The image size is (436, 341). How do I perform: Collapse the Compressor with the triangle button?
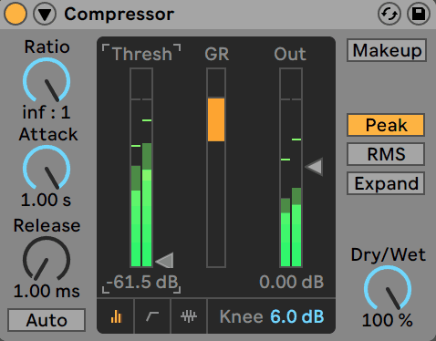[45, 14]
